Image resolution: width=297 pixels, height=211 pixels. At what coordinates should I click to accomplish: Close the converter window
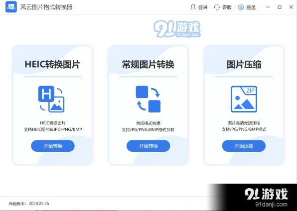point(291,7)
